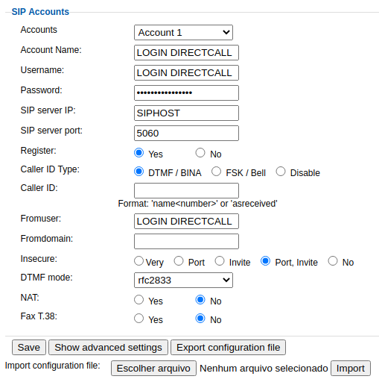Select Insecure No radio button
The image size is (379, 385).
pyautogui.click(x=333, y=261)
